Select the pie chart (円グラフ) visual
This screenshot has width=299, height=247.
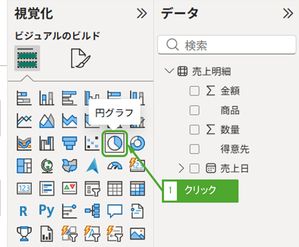click(115, 143)
